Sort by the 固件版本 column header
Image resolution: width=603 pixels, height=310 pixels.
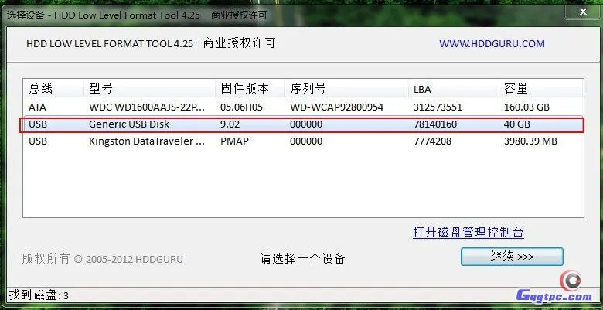(250, 89)
